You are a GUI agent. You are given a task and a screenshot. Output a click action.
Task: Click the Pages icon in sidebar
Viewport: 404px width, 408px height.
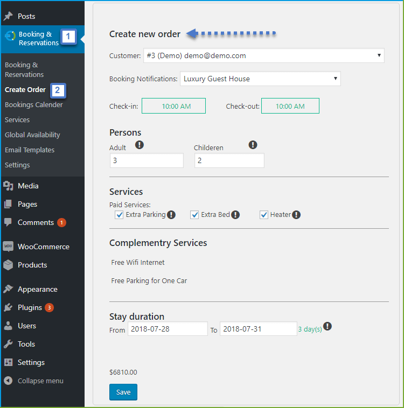[x=8, y=204]
